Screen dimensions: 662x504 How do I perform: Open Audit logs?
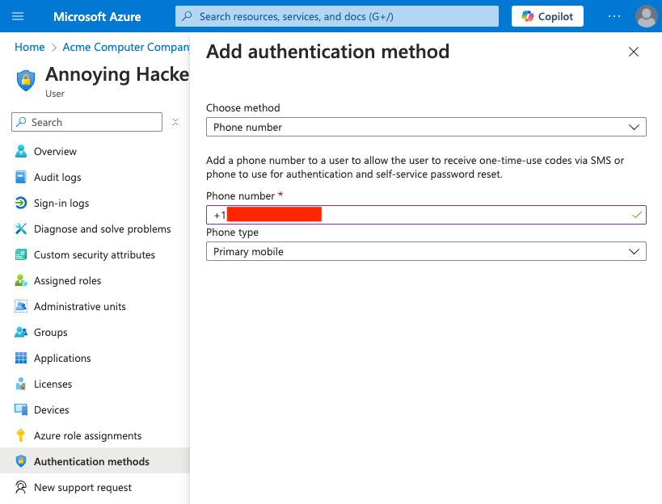[x=95, y=177]
